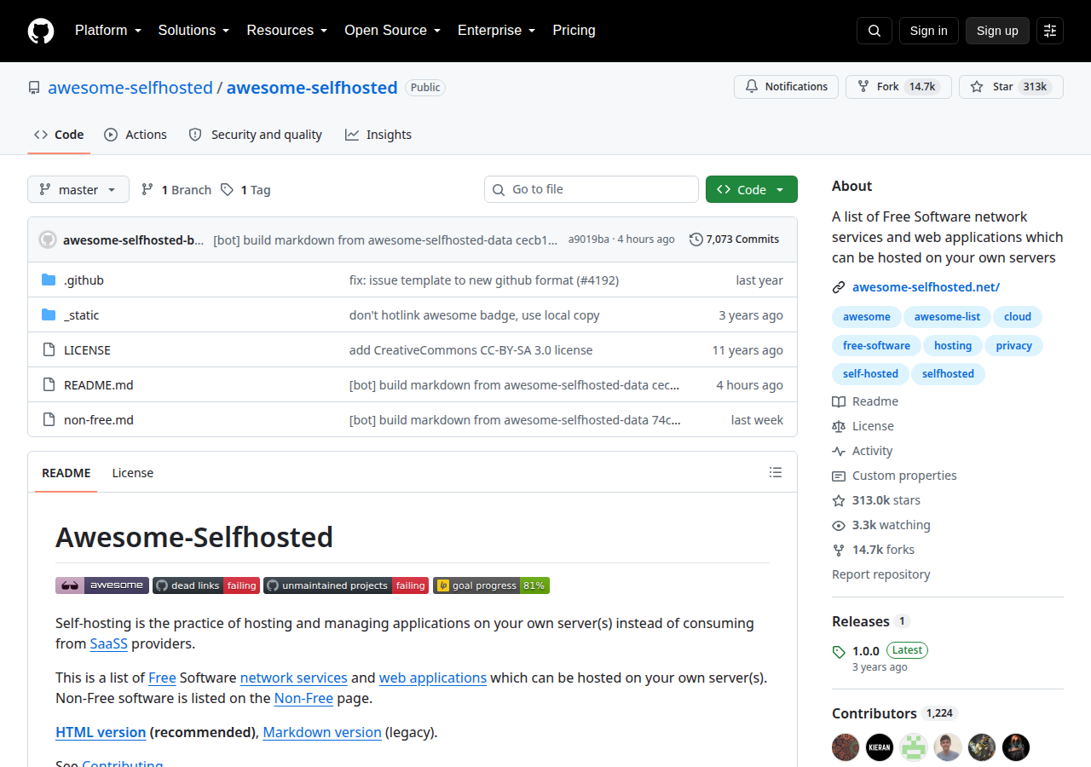
Task: Expand the Resources menu
Action: click(x=287, y=31)
